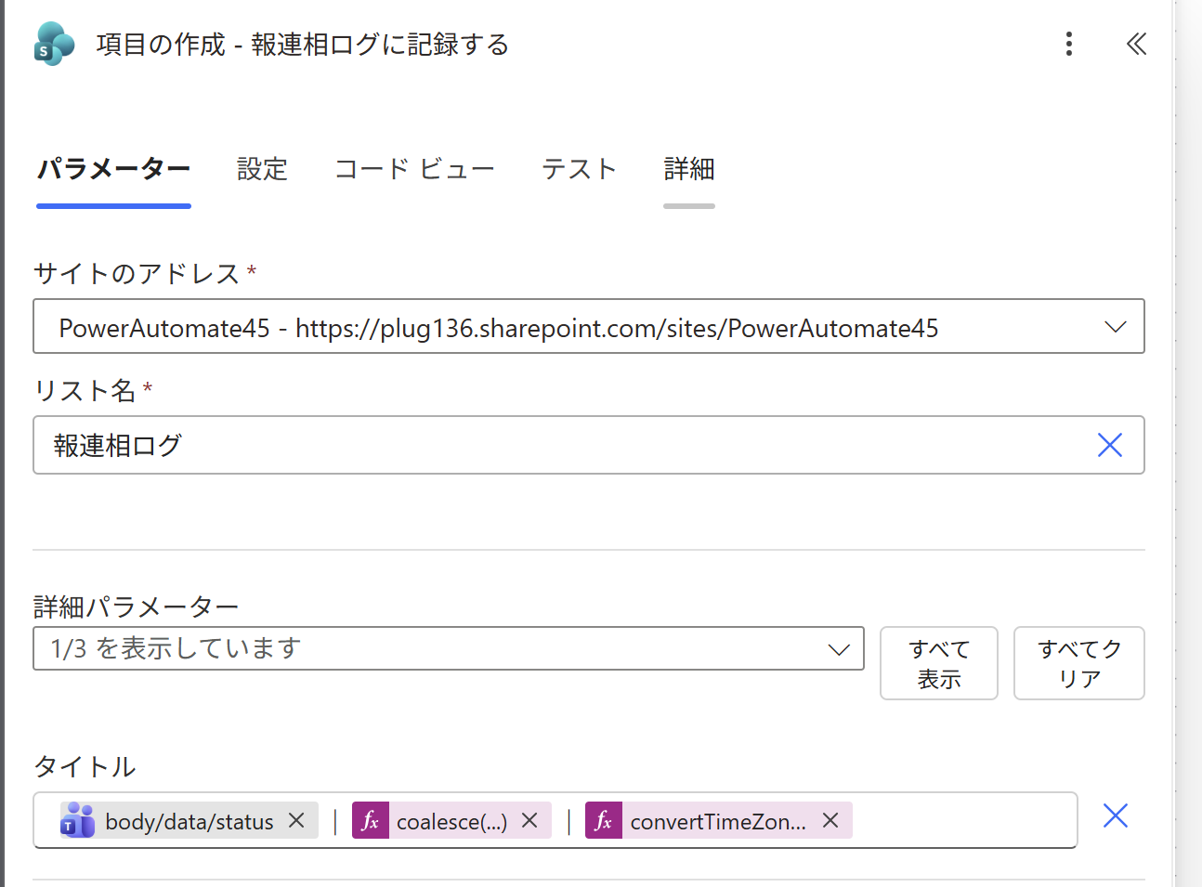
Task: Expand the サイトのアドレス dropdown
Action: click(x=1115, y=327)
